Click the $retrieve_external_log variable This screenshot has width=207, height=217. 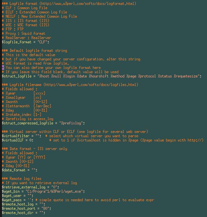(22, 187)
